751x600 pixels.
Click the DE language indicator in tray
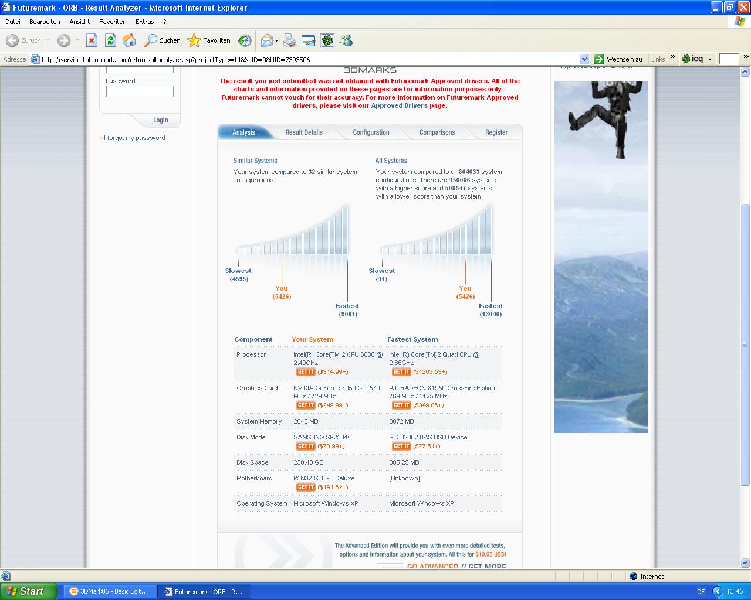(x=701, y=592)
